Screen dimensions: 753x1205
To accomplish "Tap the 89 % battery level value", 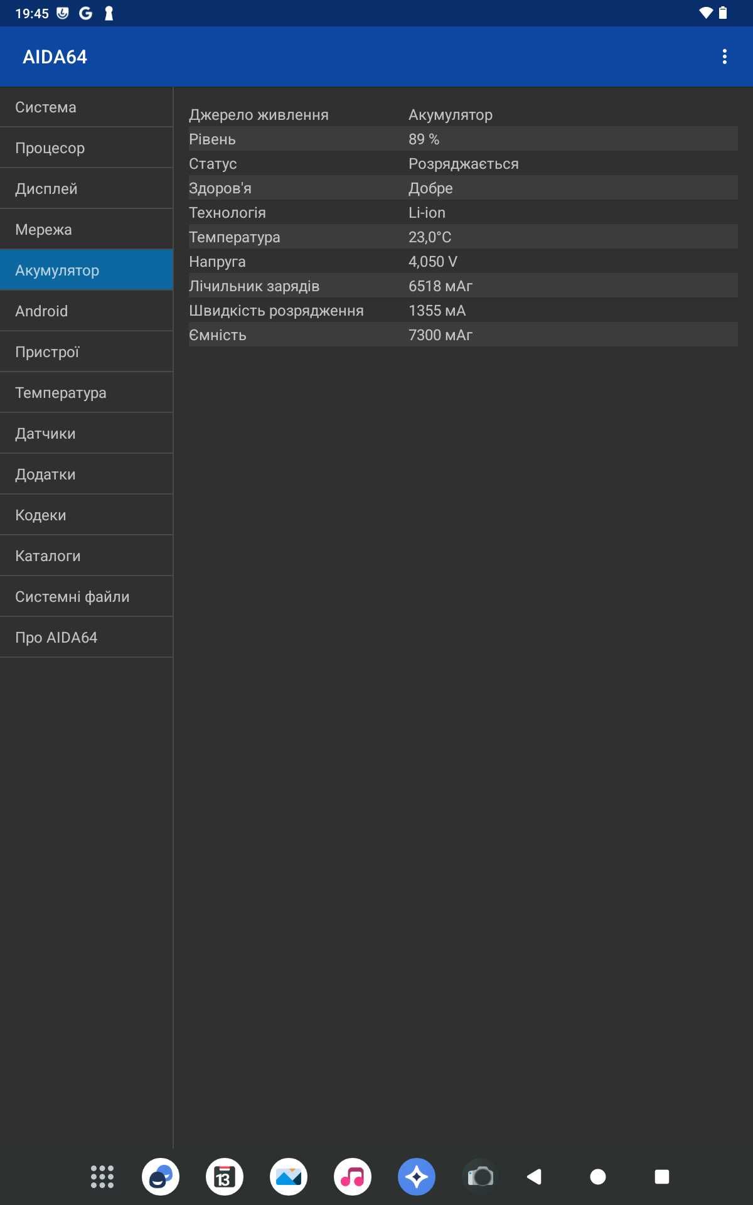I will [424, 139].
